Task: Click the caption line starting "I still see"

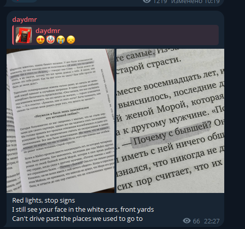Action: click(x=83, y=210)
